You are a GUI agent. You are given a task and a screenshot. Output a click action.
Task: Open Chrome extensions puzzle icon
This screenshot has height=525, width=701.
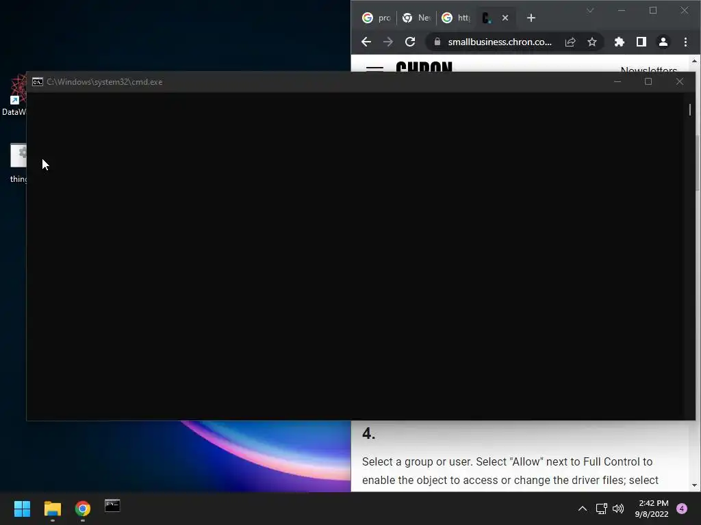coord(619,42)
